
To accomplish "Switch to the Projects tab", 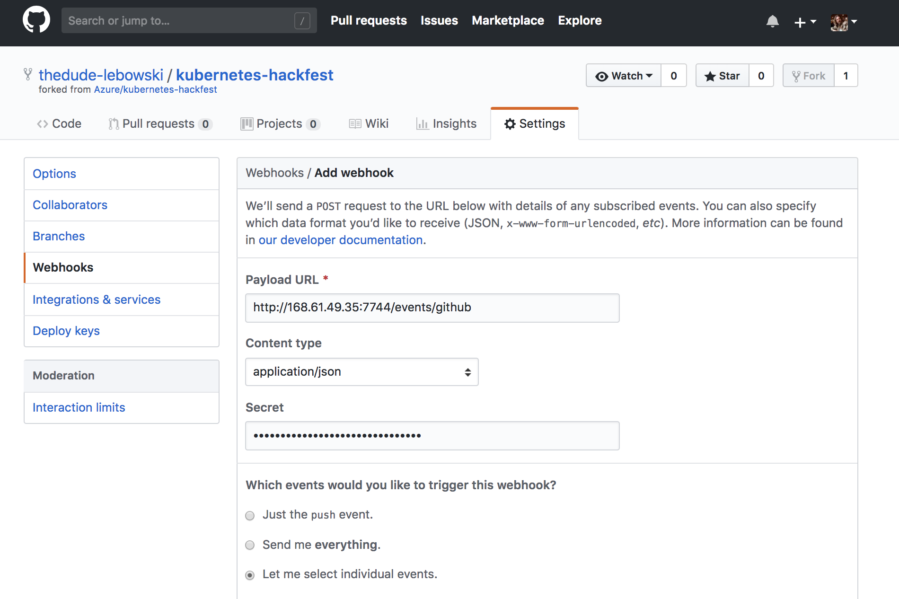I will [281, 124].
